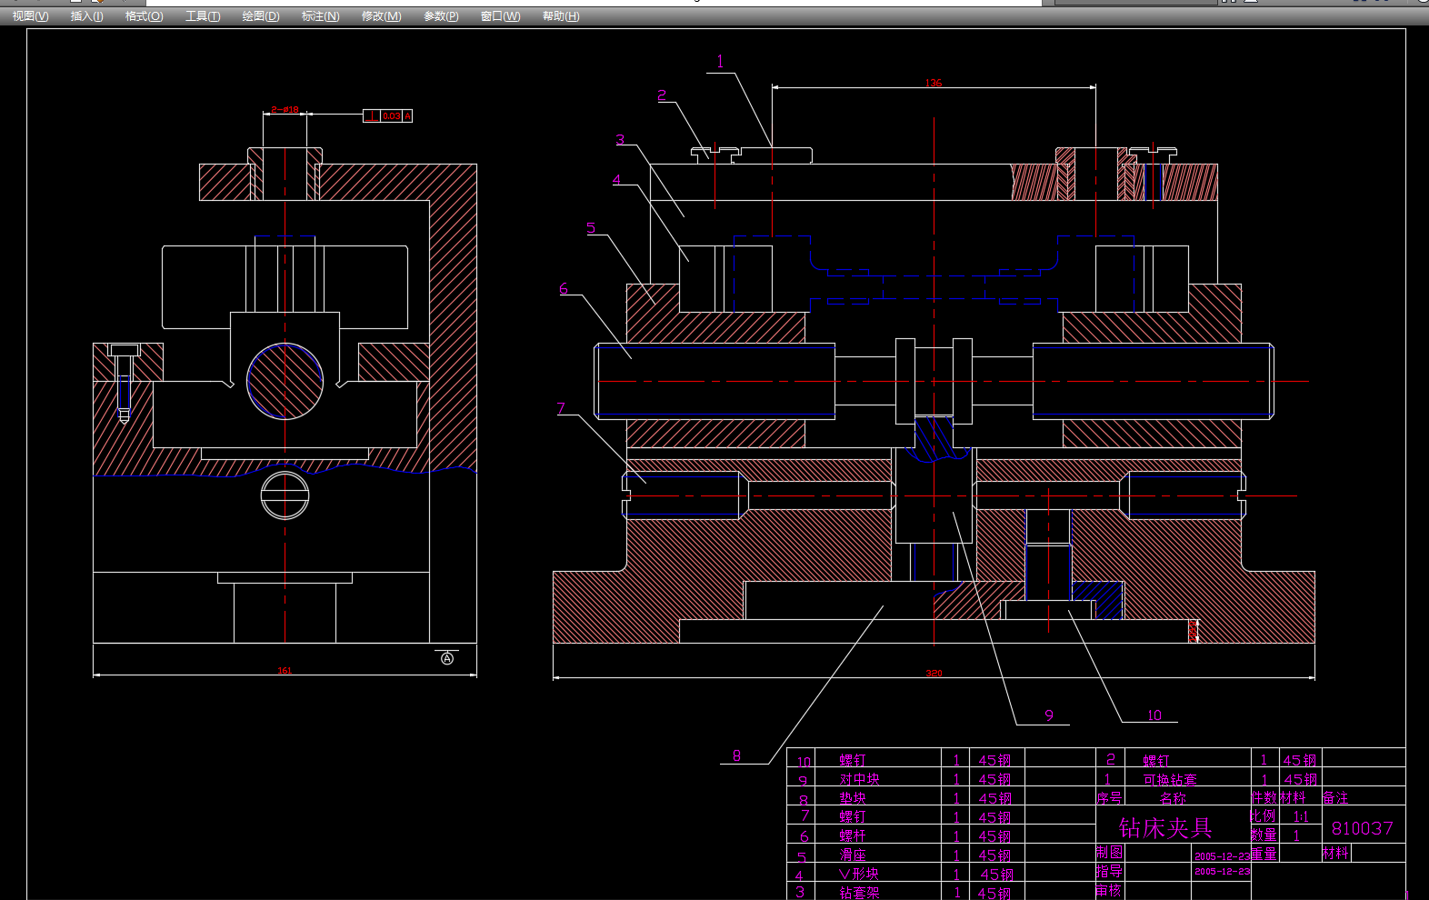The image size is (1429, 900).
Task: Open the 插入(I) menu
Action: click(86, 16)
